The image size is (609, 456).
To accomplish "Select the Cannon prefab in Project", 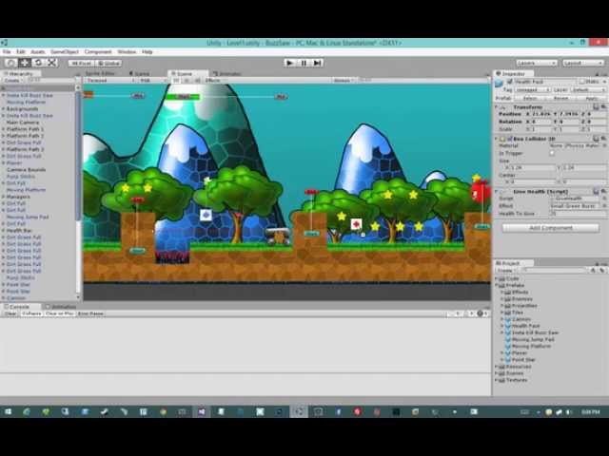I will click(521, 319).
